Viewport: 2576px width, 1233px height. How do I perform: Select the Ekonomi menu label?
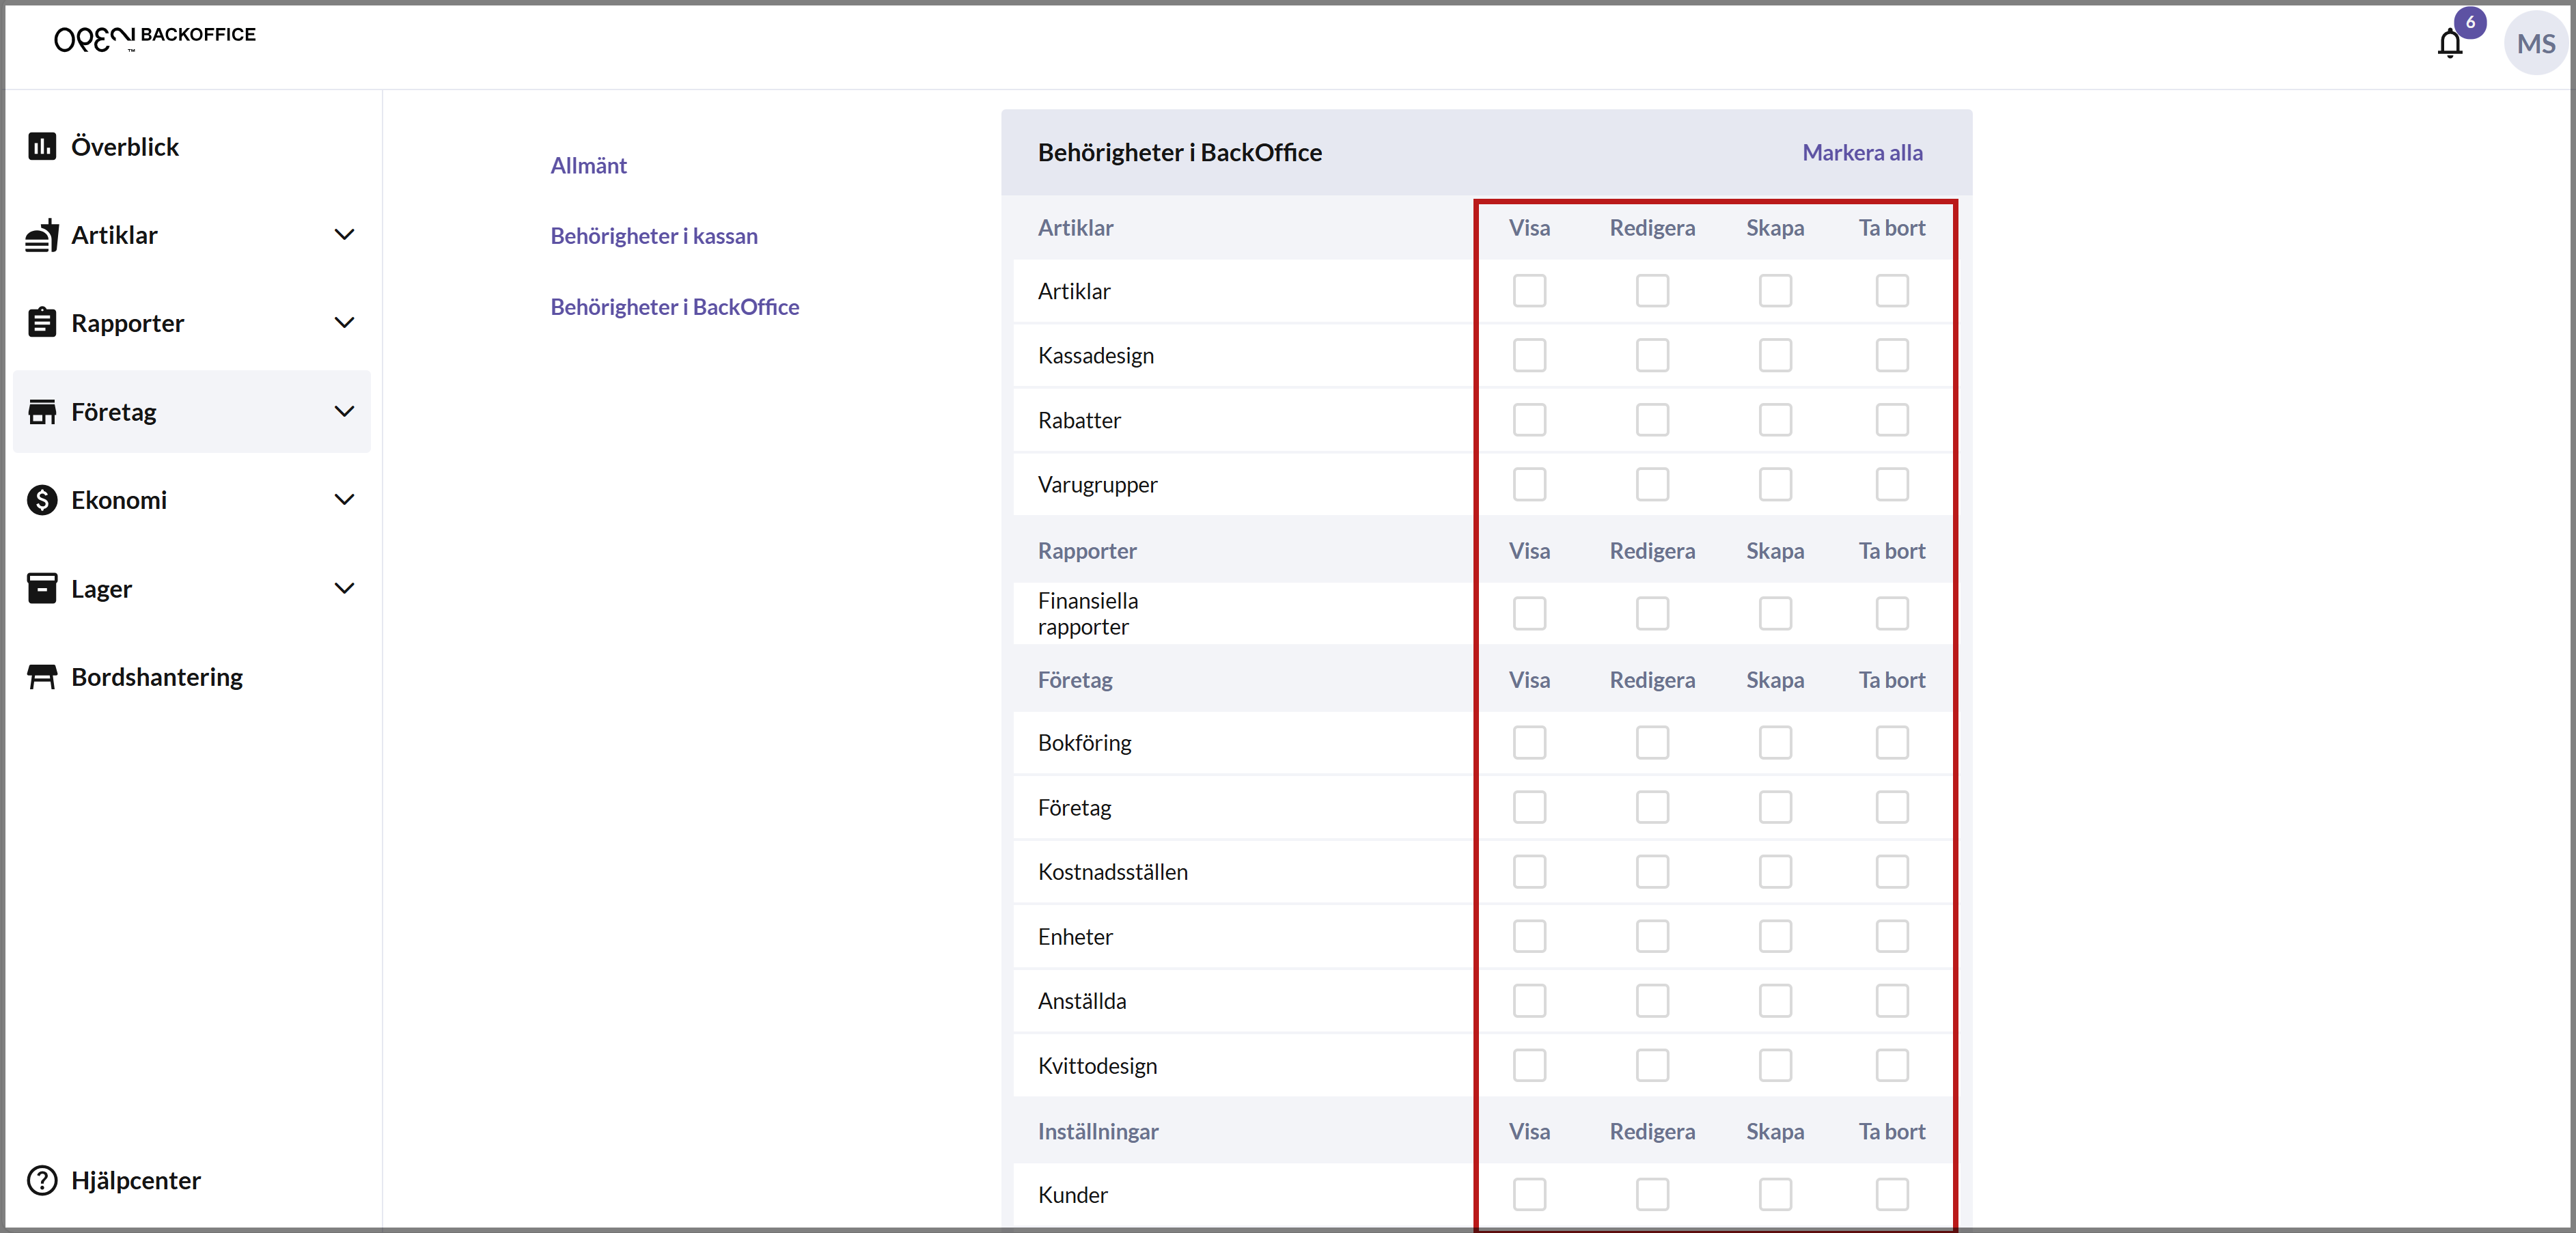[x=119, y=500]
